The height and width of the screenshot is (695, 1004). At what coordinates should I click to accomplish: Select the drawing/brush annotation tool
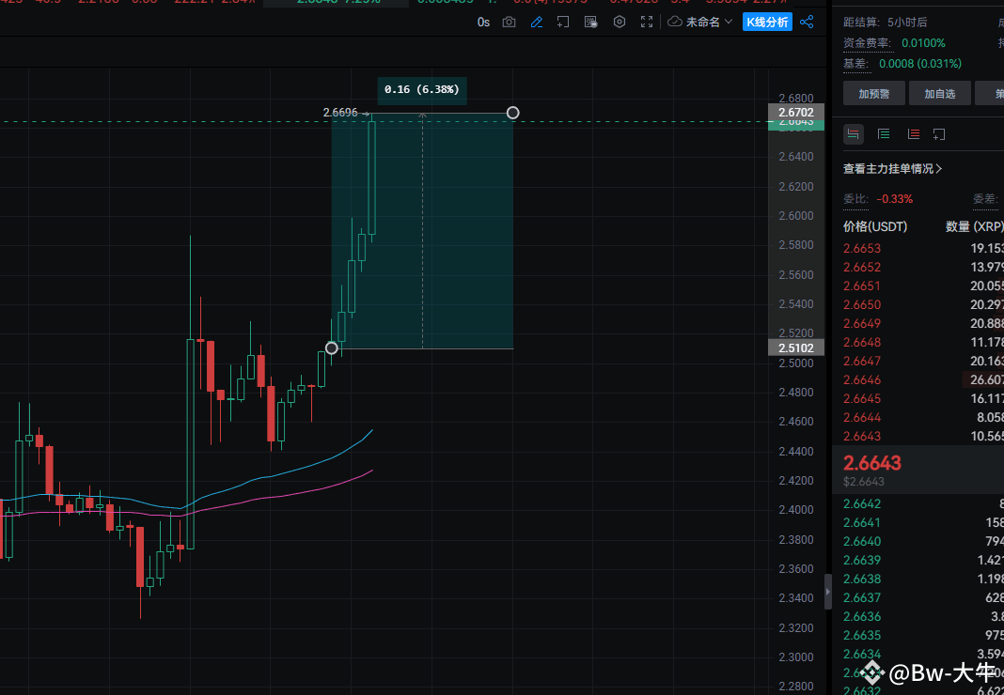[x=536, y=22]
